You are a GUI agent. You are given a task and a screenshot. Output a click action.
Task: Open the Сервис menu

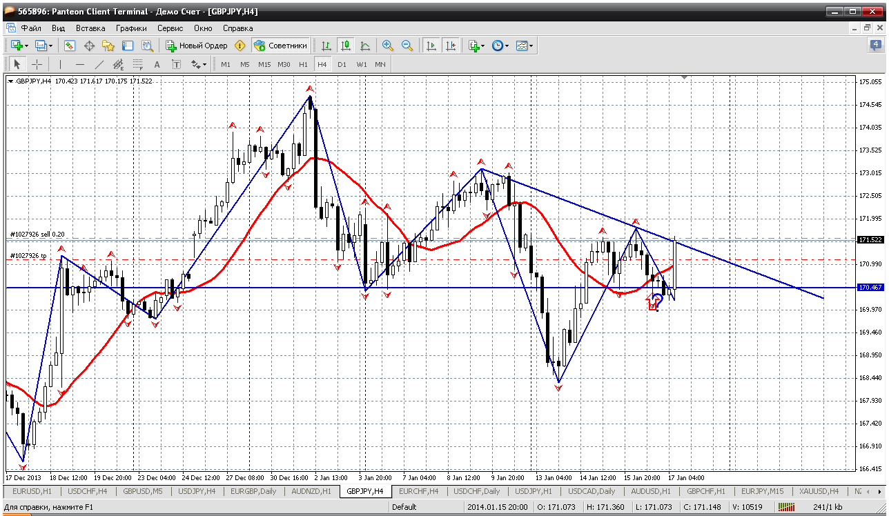pos(170,28)
